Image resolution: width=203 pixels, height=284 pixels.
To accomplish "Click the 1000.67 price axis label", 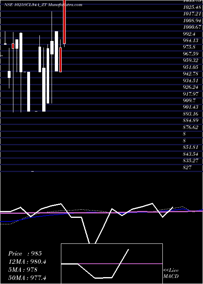I will pos(192,27).
